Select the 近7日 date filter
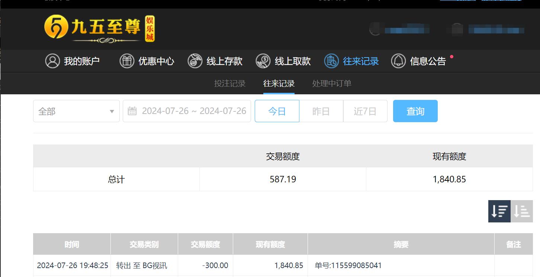Image resolution: width=540 pixels, height=277 pixels. tap(365, 111)
